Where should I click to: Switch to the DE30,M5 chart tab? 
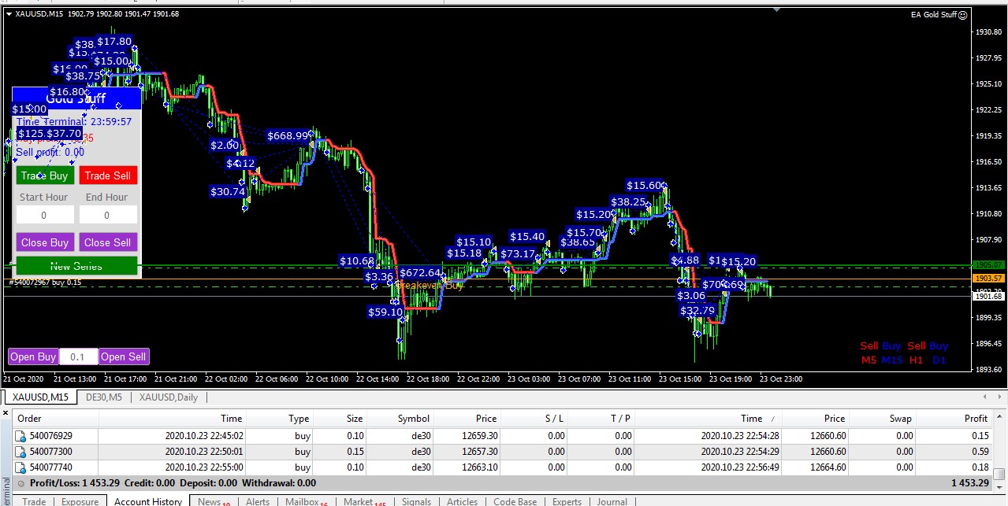point(103,397)
